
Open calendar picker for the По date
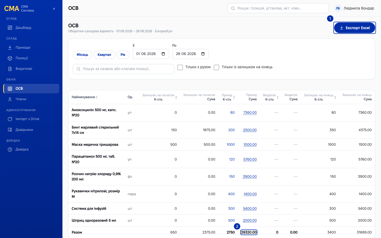[x=203, y=54]
